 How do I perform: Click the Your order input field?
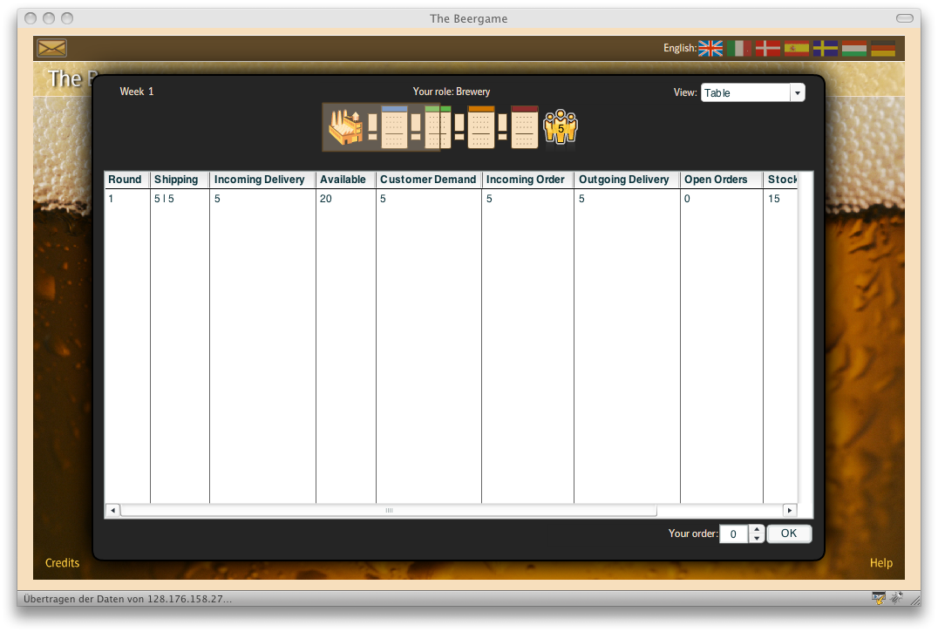coord(735,534)
